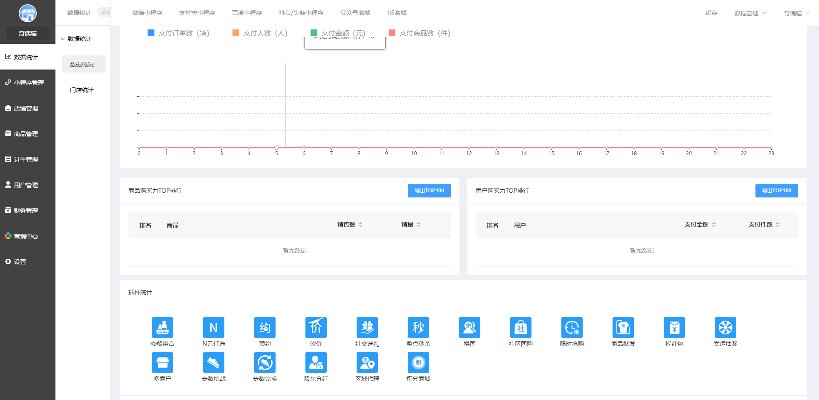This screenshot has height=400, width=819.
Task: Export product TOP100 ranking via 导出TOP100
Action: click(x=429, y=191)
